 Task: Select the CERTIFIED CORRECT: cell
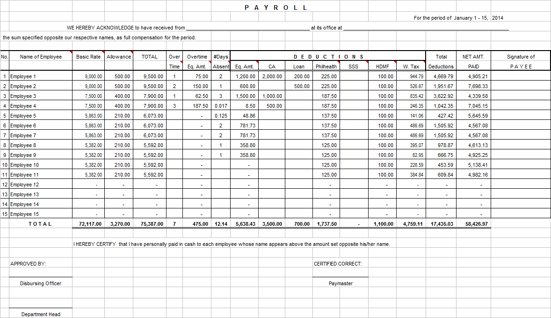click(x=338, y=264)
